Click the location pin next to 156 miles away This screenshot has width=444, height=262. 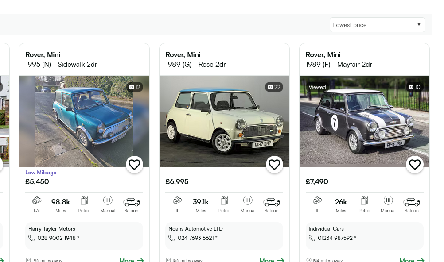(x=168, y=260)
